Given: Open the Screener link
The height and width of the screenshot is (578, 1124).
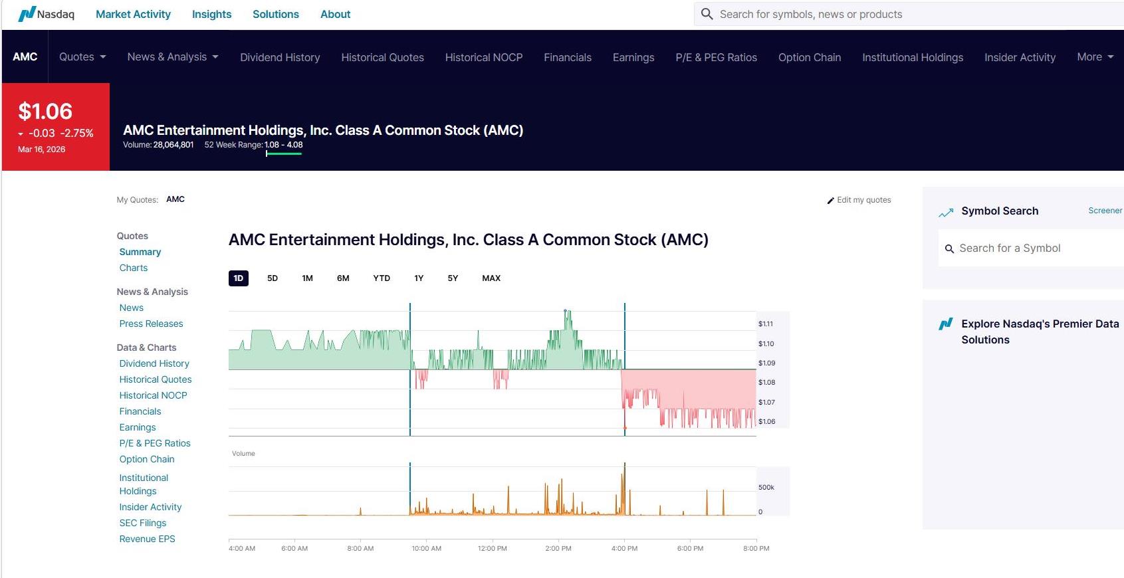Looking at the screenshot, I should pyautogui.click(x=1105, y=211).
